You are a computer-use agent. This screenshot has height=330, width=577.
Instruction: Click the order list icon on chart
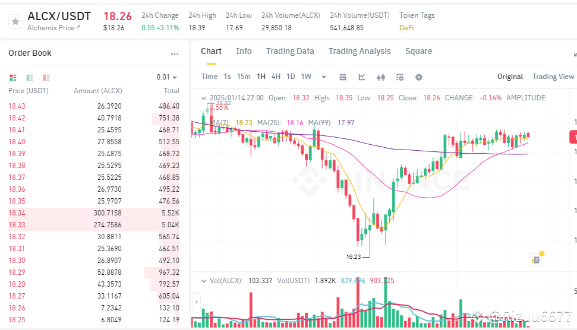point(536,260)
